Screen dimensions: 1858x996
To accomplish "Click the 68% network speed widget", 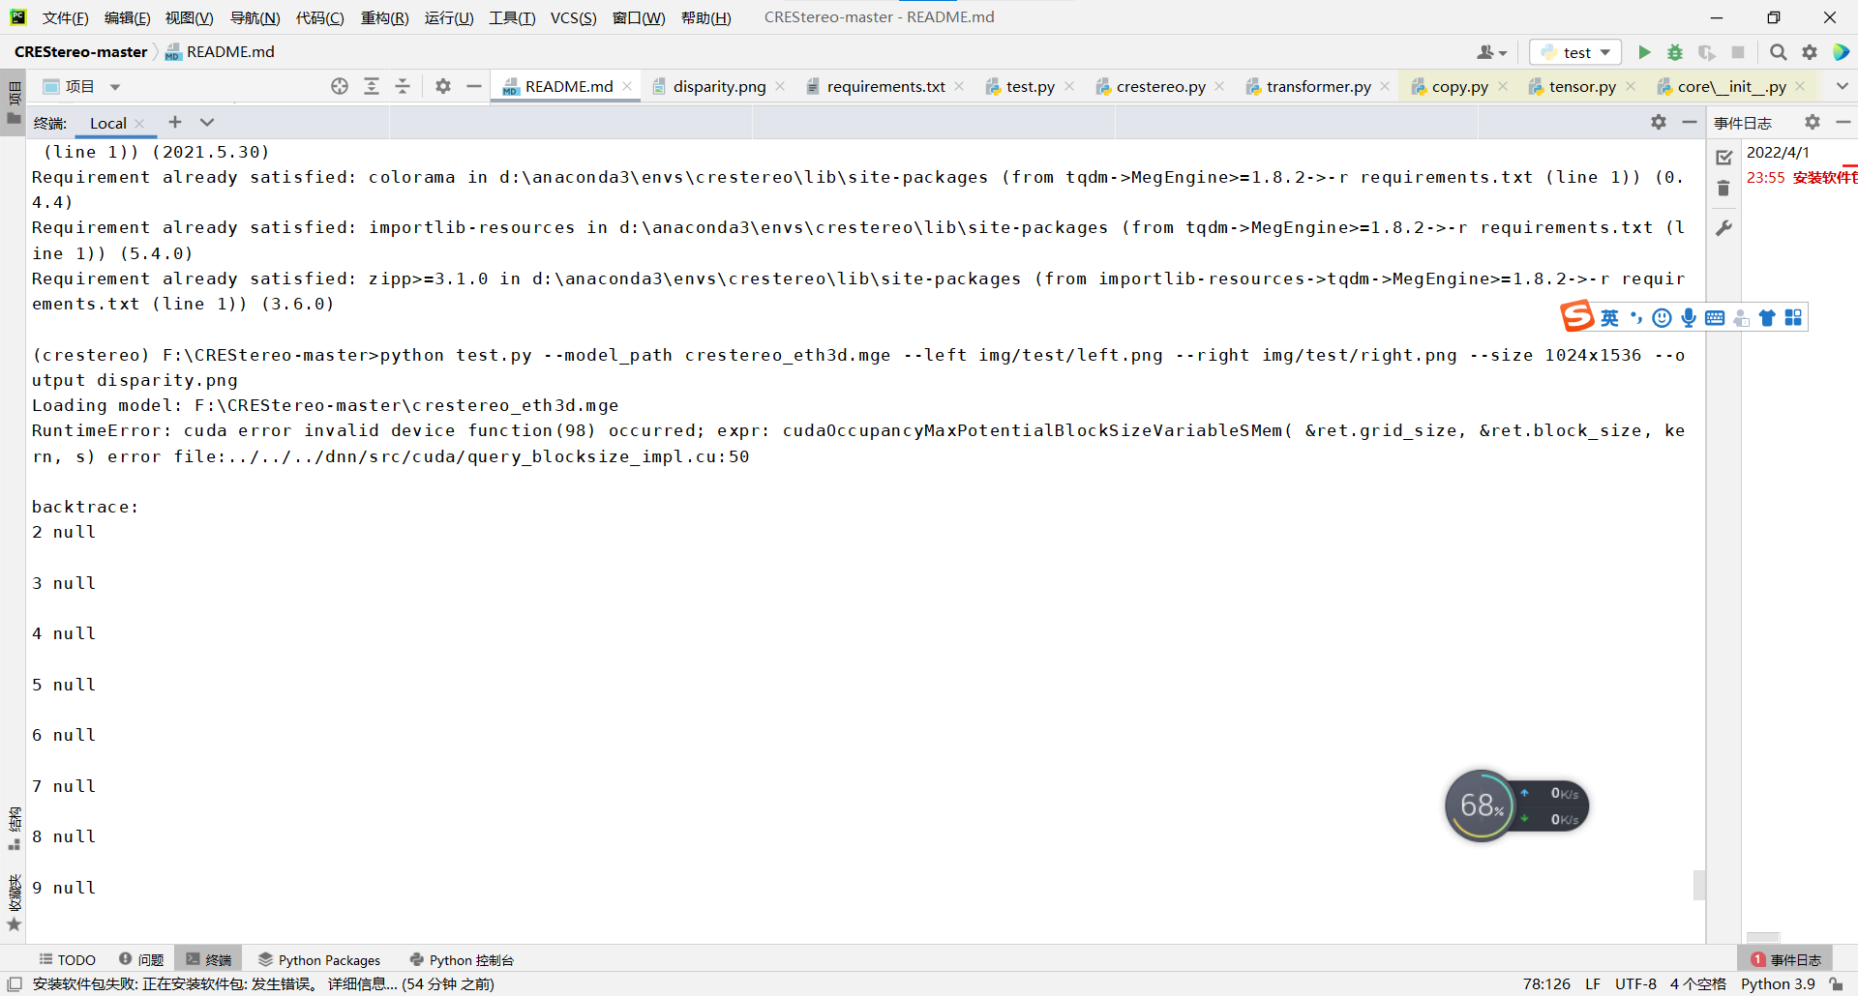I will (x=1516, y=806).
